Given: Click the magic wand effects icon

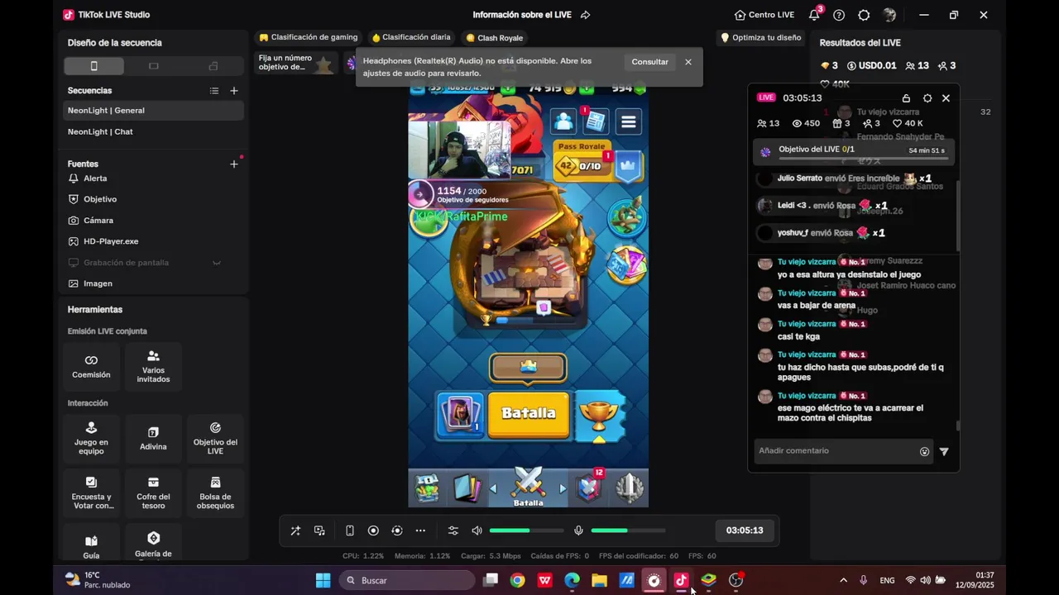Looking at the screenshot, I should pyautogui.click(x=295, y=531).
